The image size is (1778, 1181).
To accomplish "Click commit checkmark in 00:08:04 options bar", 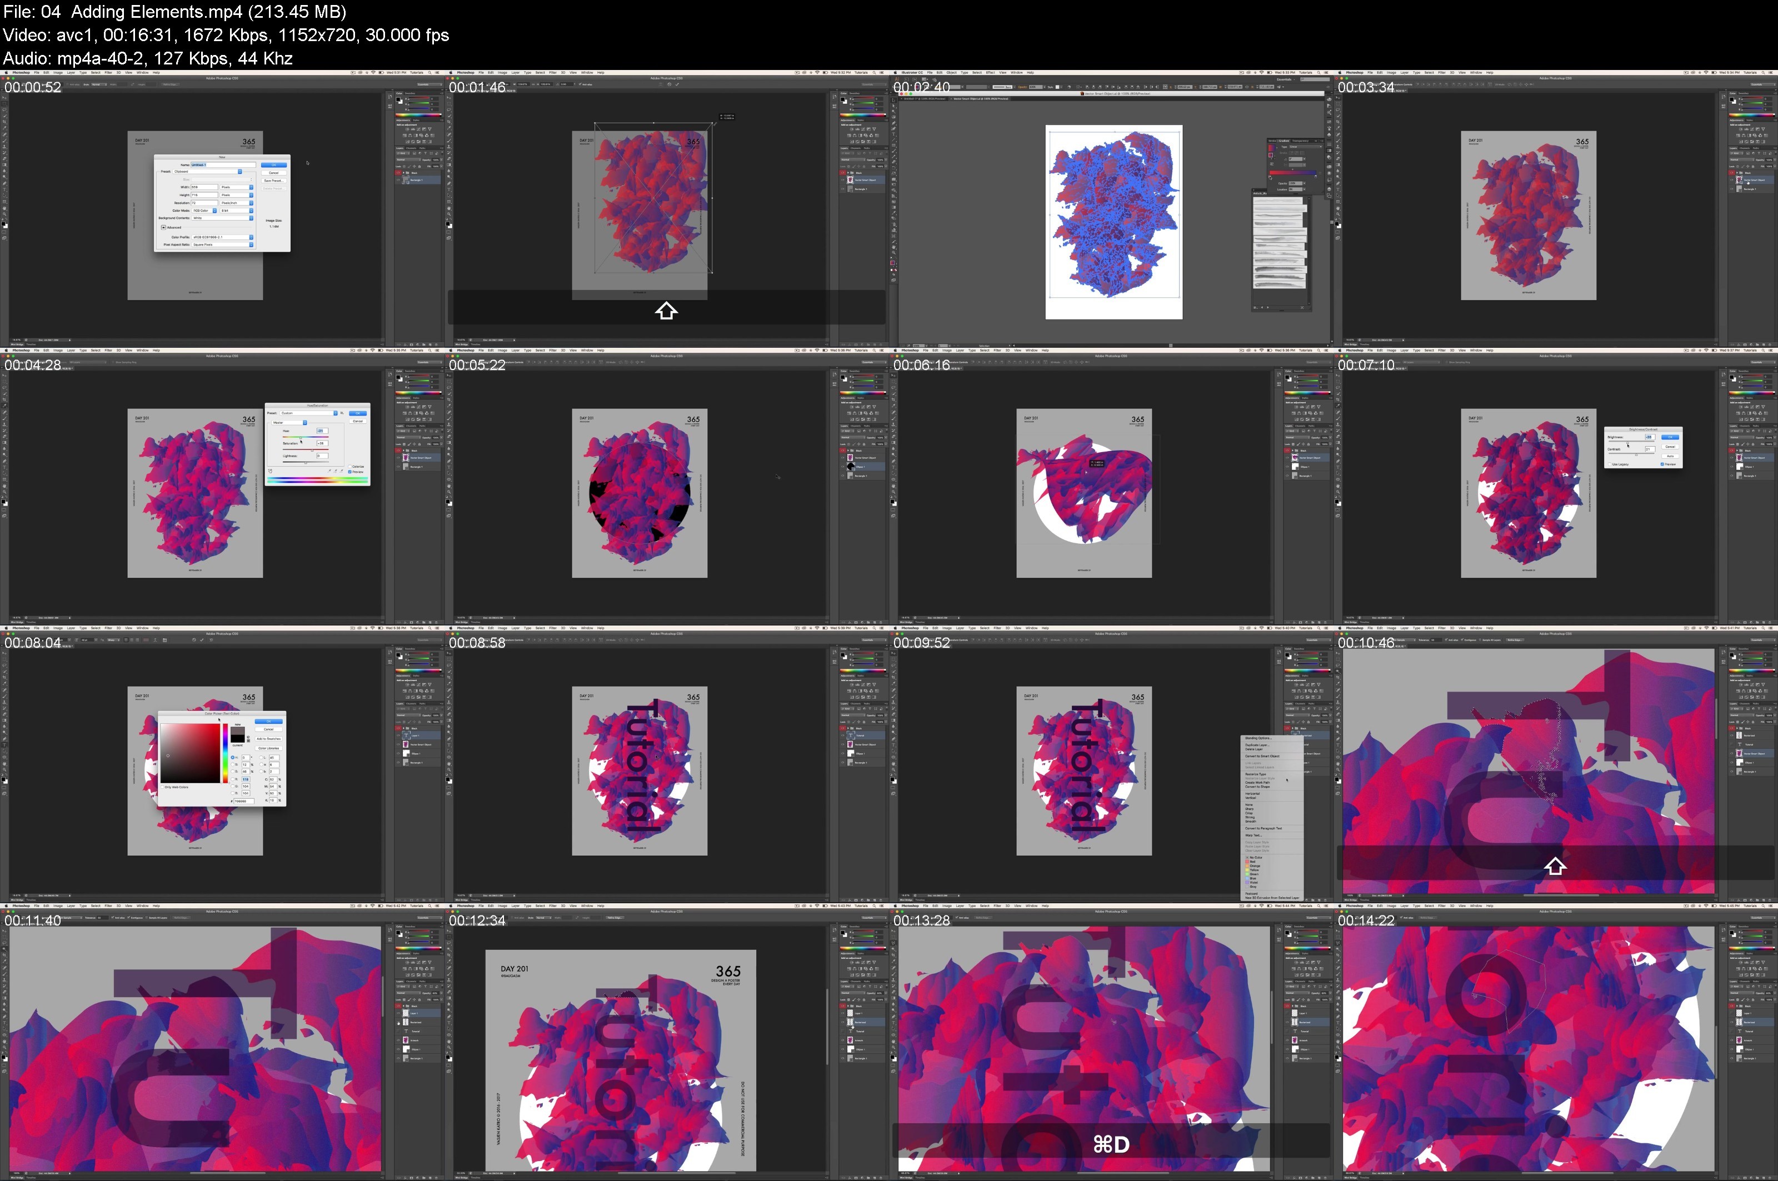I will tap(202, 640).
